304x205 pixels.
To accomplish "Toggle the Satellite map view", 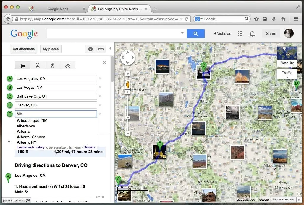I will pos(287,56).
